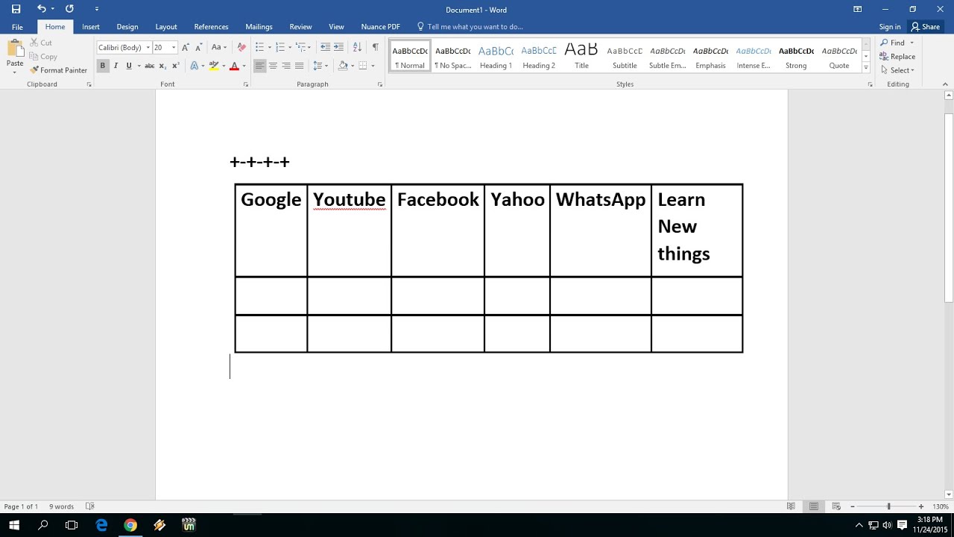Center the text
Viewport: 954px width, 537px height.
273,66
